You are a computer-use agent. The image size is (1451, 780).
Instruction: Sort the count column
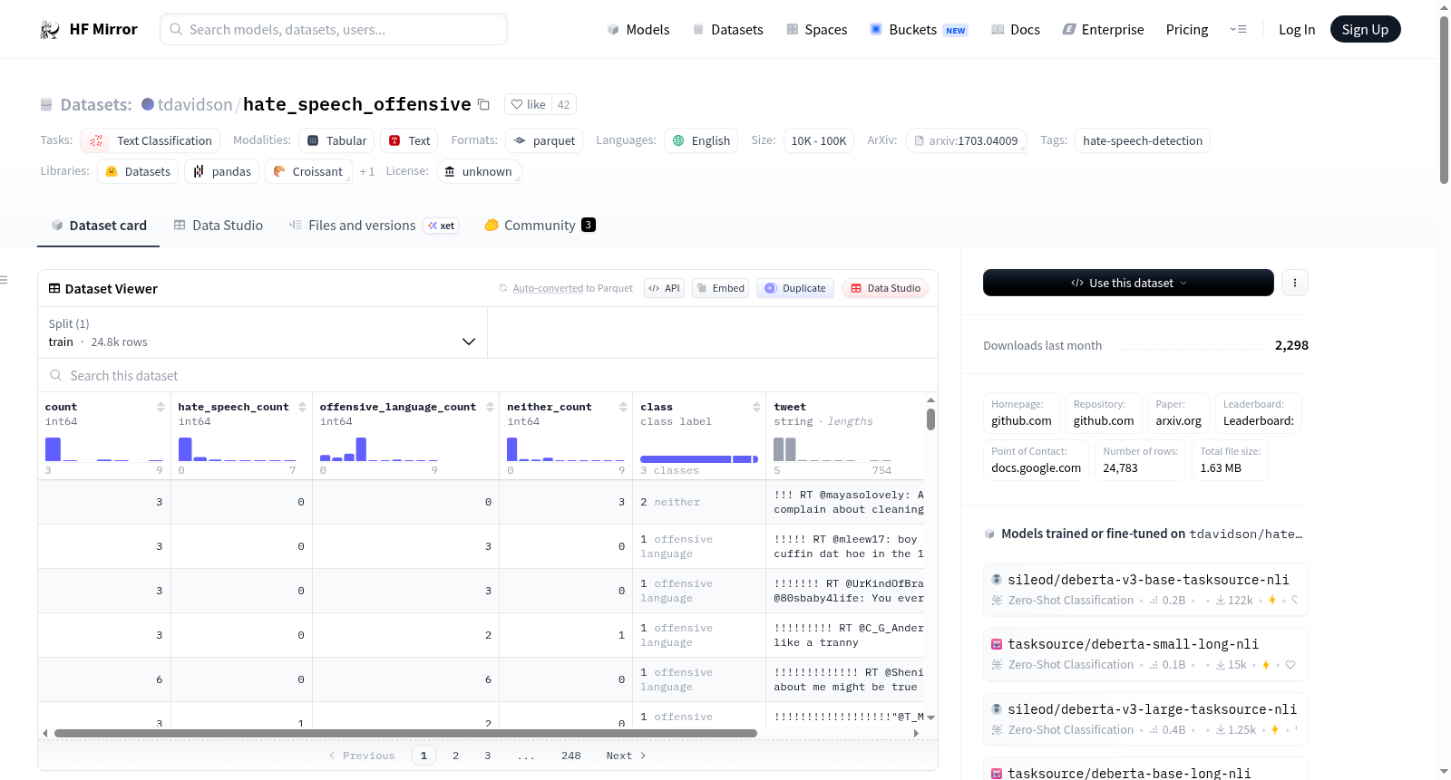pos(161,407)
